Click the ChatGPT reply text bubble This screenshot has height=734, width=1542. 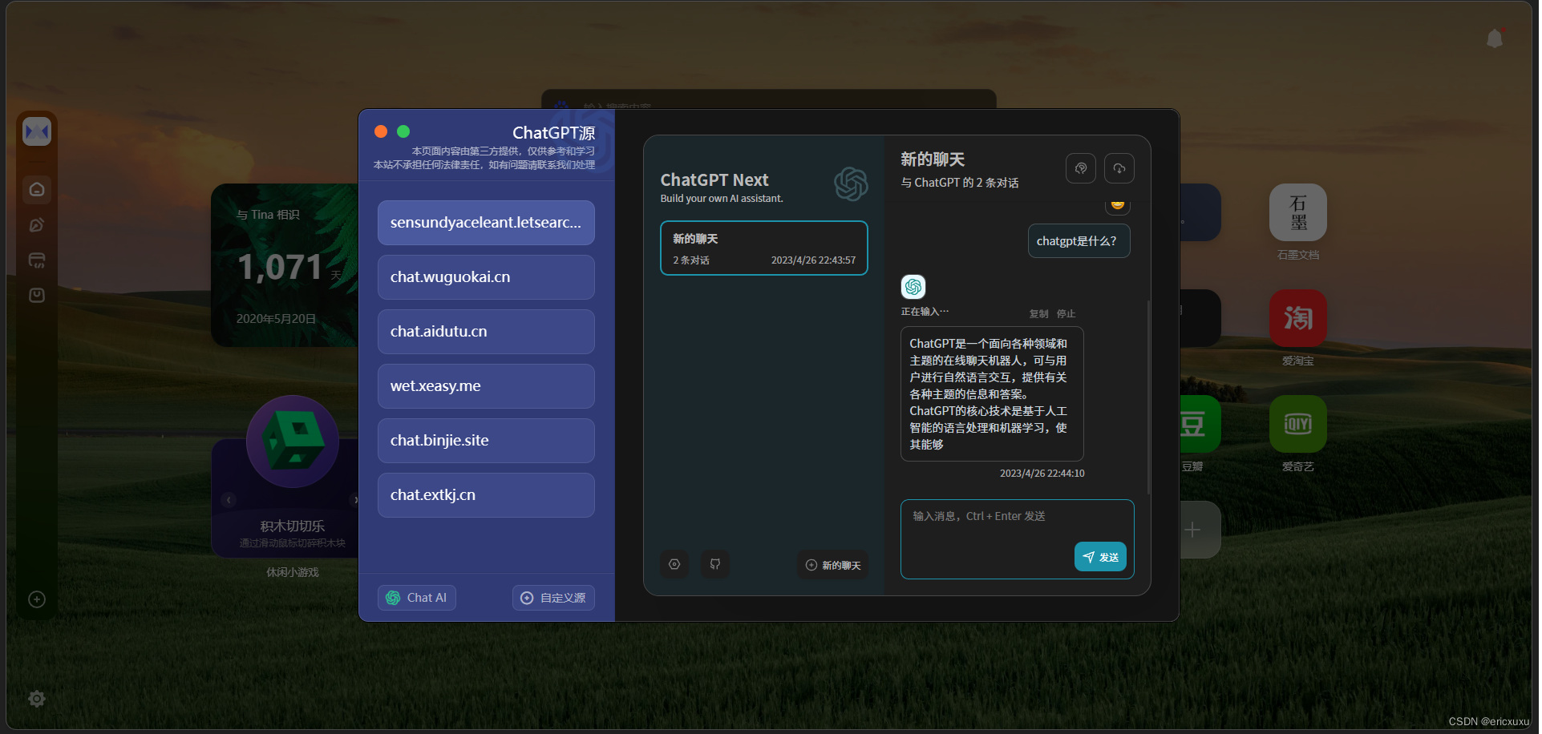click(992, 393)
